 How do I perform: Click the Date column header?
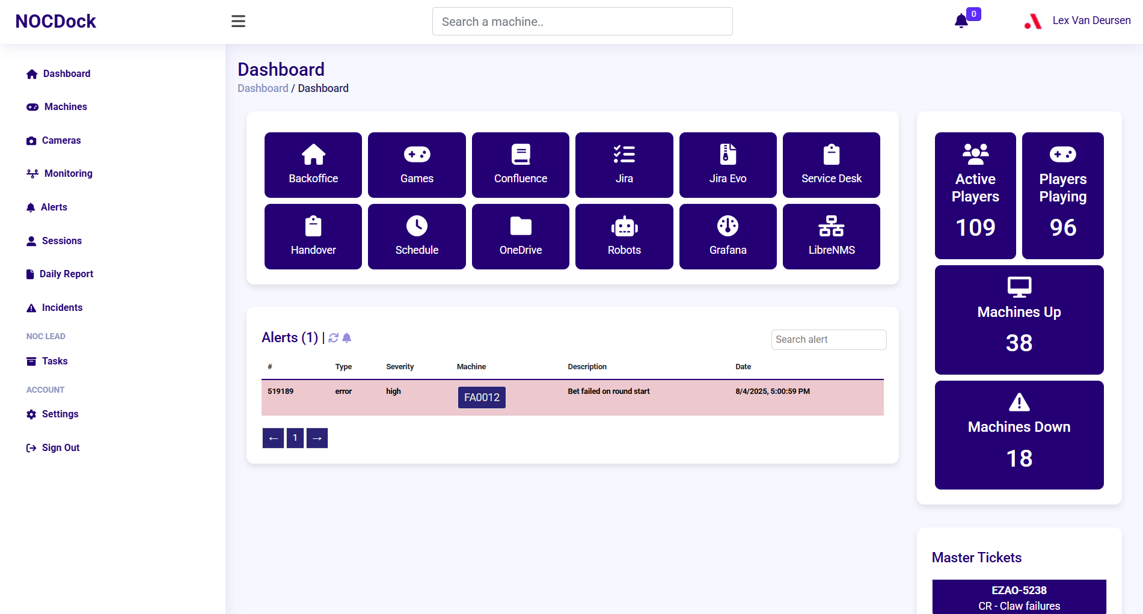(x=743, y=366)
